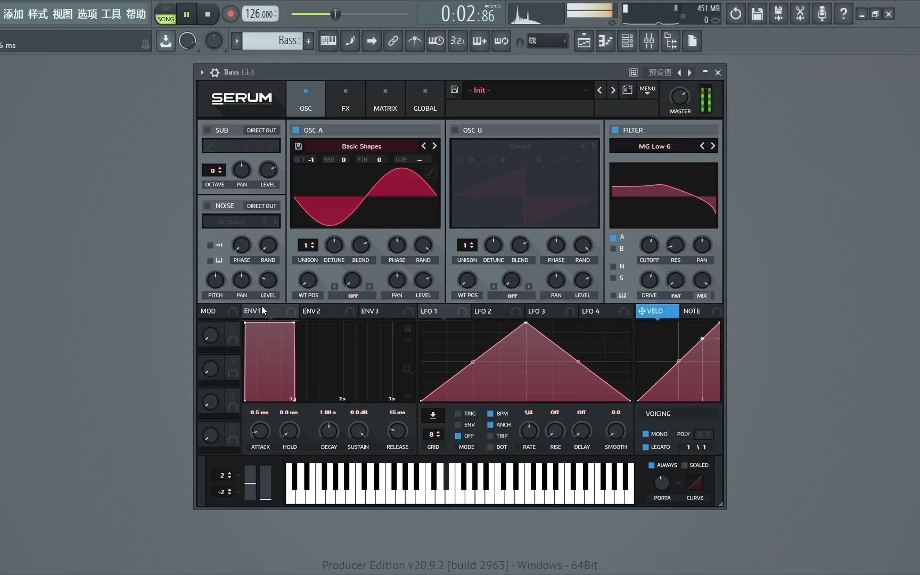
Task: Switch to the FX tab
Action: tap(346, 100)
